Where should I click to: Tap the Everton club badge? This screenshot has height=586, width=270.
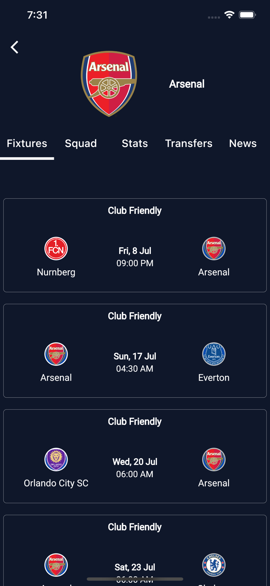[x=214, y=354]
